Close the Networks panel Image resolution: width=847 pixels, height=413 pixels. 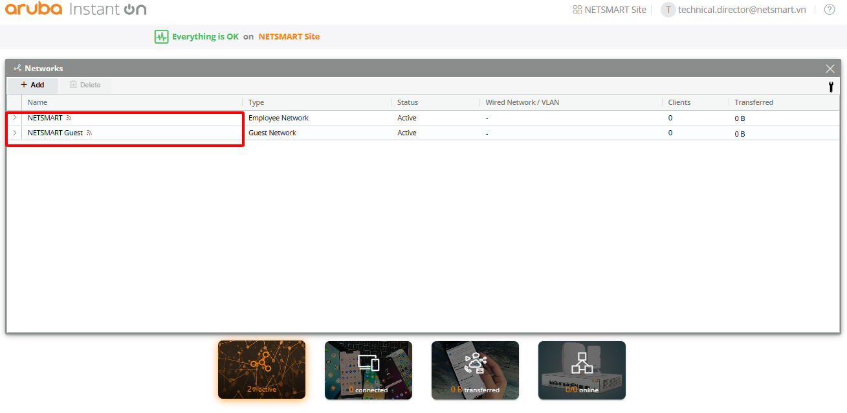click(830, 69)
